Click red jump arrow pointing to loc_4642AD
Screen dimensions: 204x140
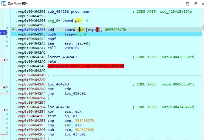[4, 87]
